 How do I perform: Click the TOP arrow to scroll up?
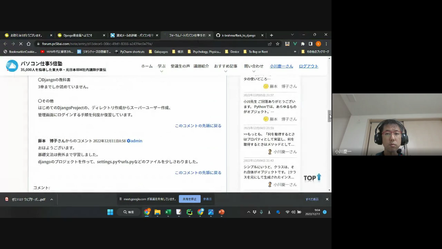pos(313,178)
